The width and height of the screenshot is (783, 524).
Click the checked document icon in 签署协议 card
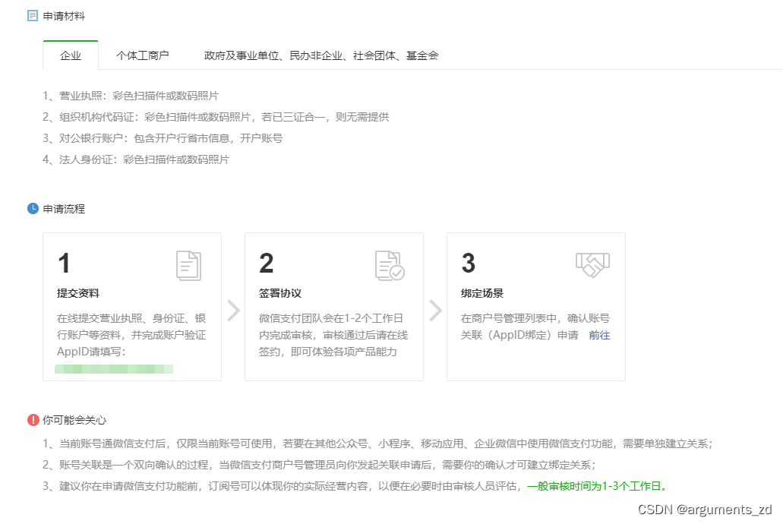point(390,266)
